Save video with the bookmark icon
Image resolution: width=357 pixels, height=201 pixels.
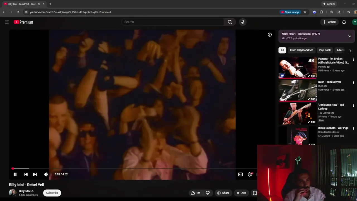coord(255,193)
